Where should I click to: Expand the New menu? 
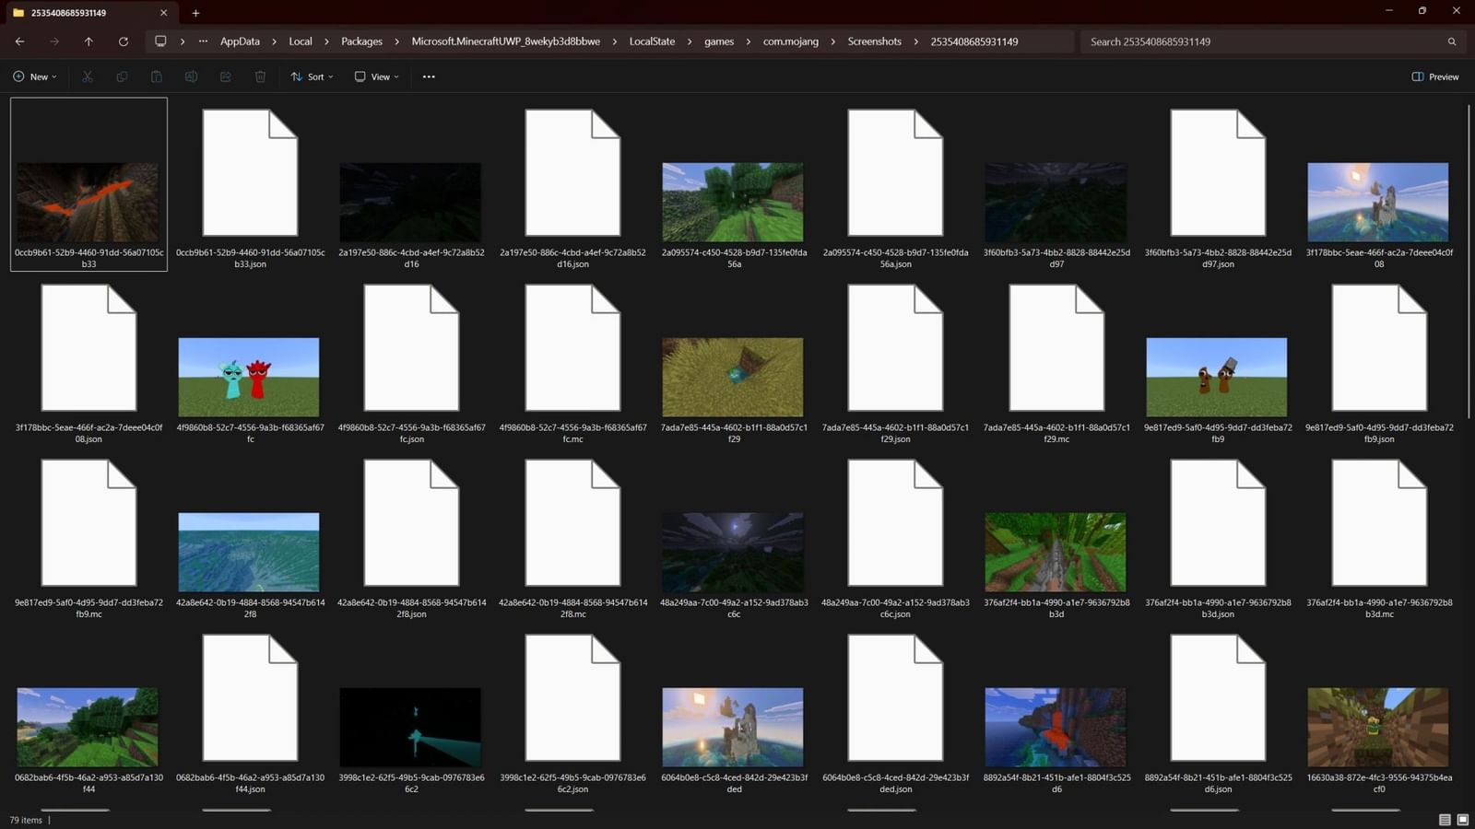point(35,76)
